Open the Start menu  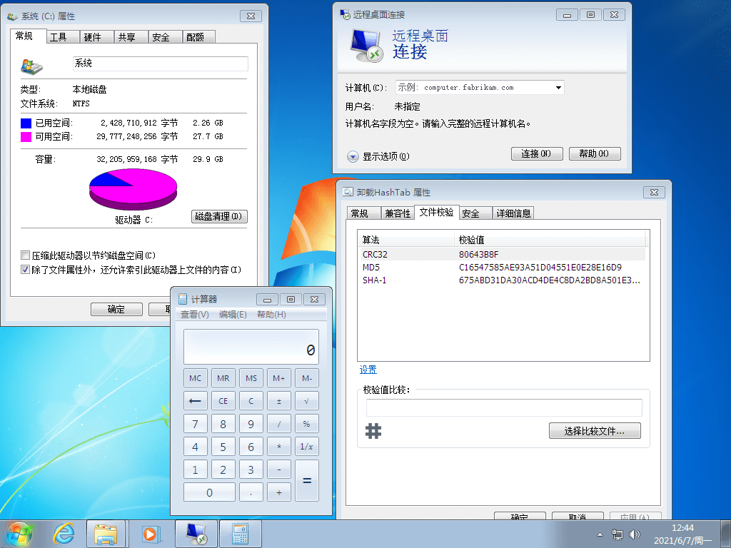(x=19, y=533)
